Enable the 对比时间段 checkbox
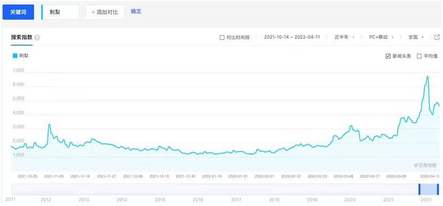This screenshot has height=206, width=443. (222, 37)
